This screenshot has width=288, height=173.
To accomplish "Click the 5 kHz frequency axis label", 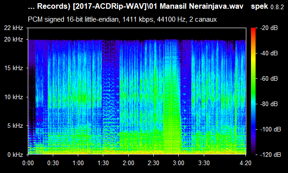I will point(15,126).
